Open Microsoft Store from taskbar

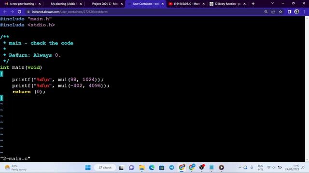162,168
